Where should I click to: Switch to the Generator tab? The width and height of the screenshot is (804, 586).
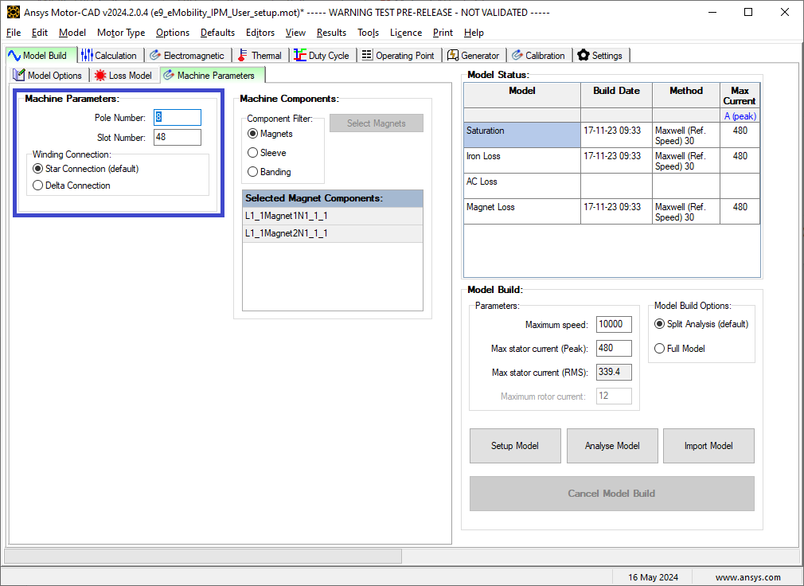coord(474,56)
